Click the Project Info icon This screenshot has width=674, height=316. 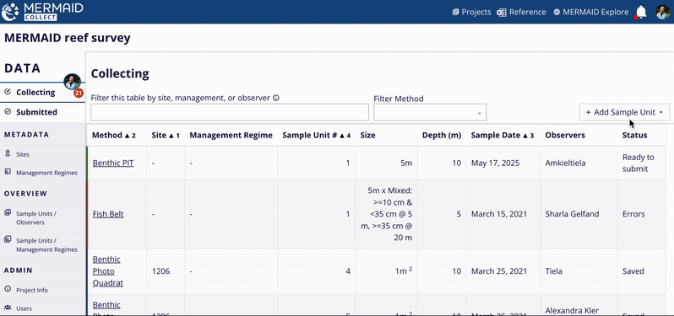[8, 289]
